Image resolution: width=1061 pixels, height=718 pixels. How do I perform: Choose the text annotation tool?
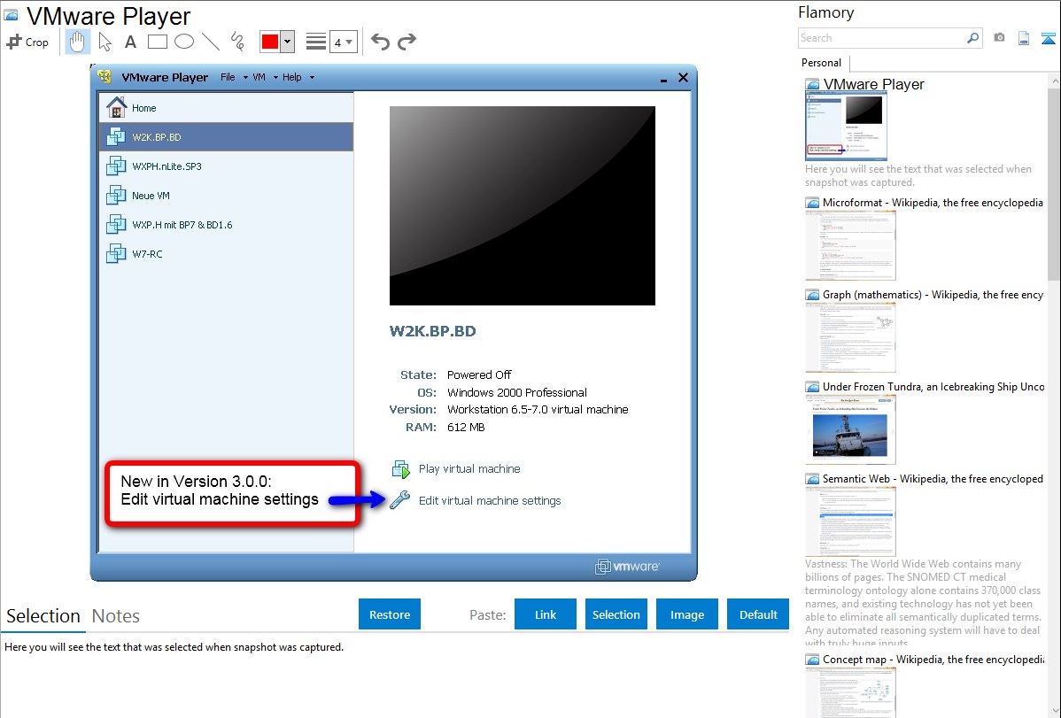pos(130,42)
